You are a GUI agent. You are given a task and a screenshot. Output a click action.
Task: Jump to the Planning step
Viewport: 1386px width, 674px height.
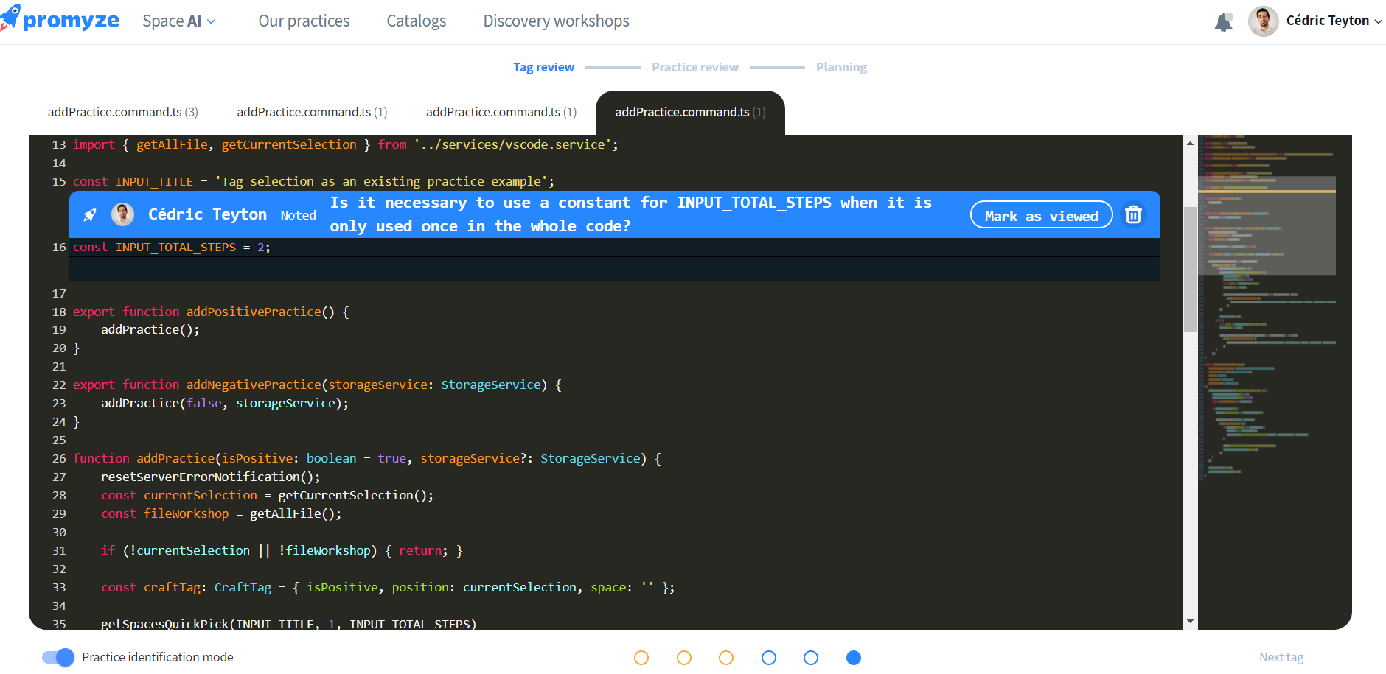coord(841,67)
